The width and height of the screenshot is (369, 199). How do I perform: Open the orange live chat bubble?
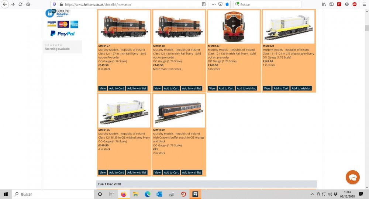352,177
